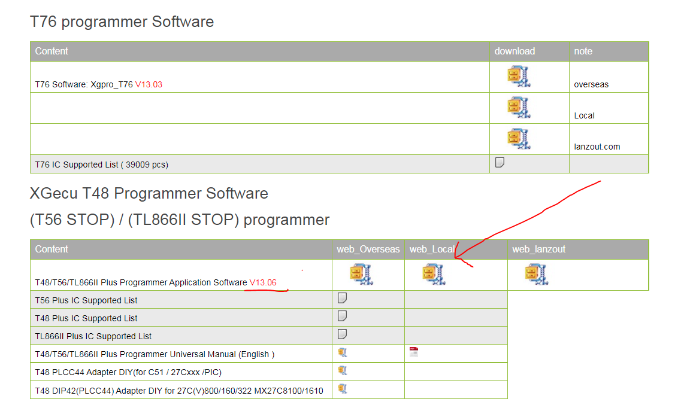This screenshot has height=408, width=684.
Task: Select 'T48/T56/TL866II Plus Programmer Application Software' text
Action: tap(141, 282)
